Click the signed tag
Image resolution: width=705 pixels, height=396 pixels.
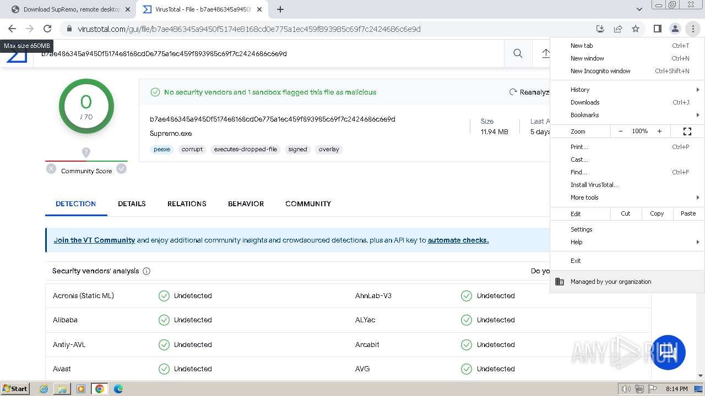[x=297, y=149]
